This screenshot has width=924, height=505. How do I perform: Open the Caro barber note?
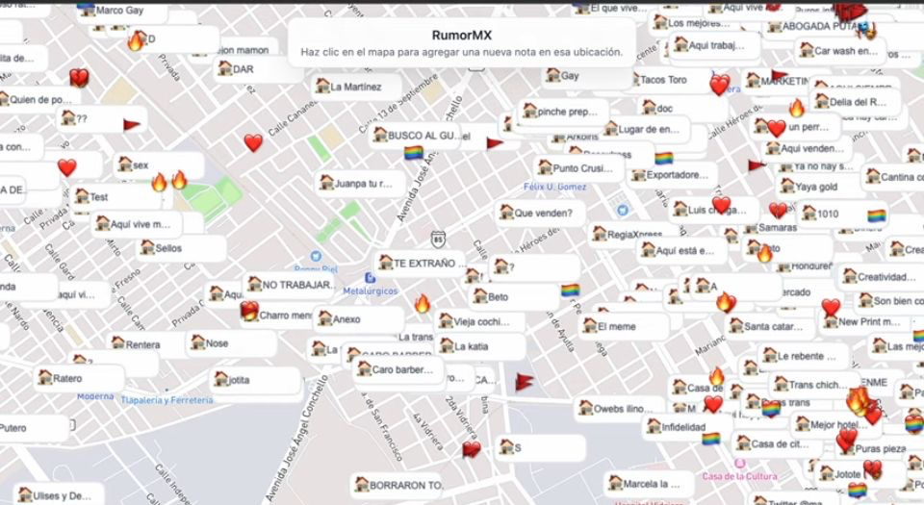coord(398,369)
